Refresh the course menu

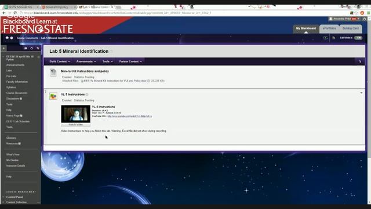click(32, 48)
